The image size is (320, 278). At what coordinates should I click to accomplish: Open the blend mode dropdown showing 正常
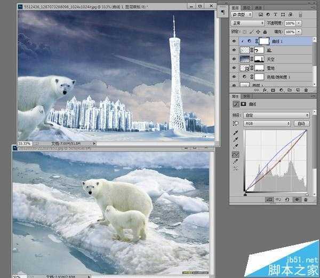(x=247, y=23)
